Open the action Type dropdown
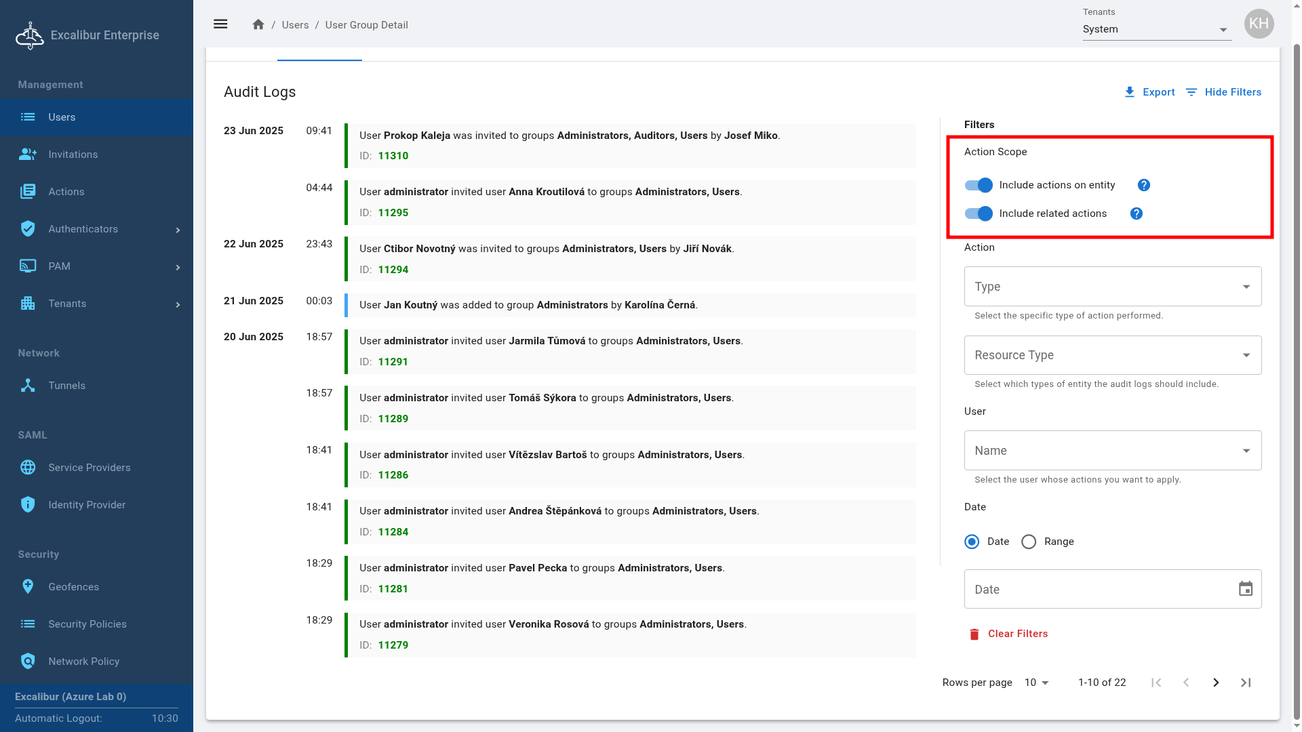The image size is (1302, 732). click(x=1112, y=287)
